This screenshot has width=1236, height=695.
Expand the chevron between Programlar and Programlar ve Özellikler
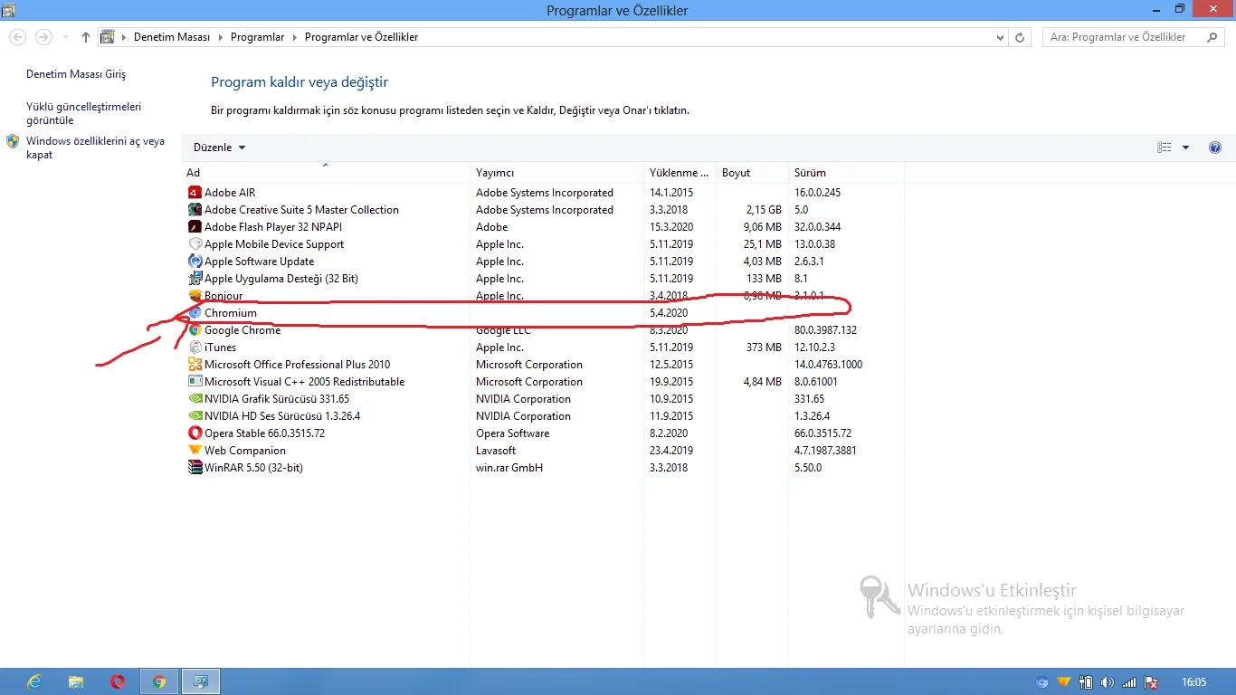(293, 37)
